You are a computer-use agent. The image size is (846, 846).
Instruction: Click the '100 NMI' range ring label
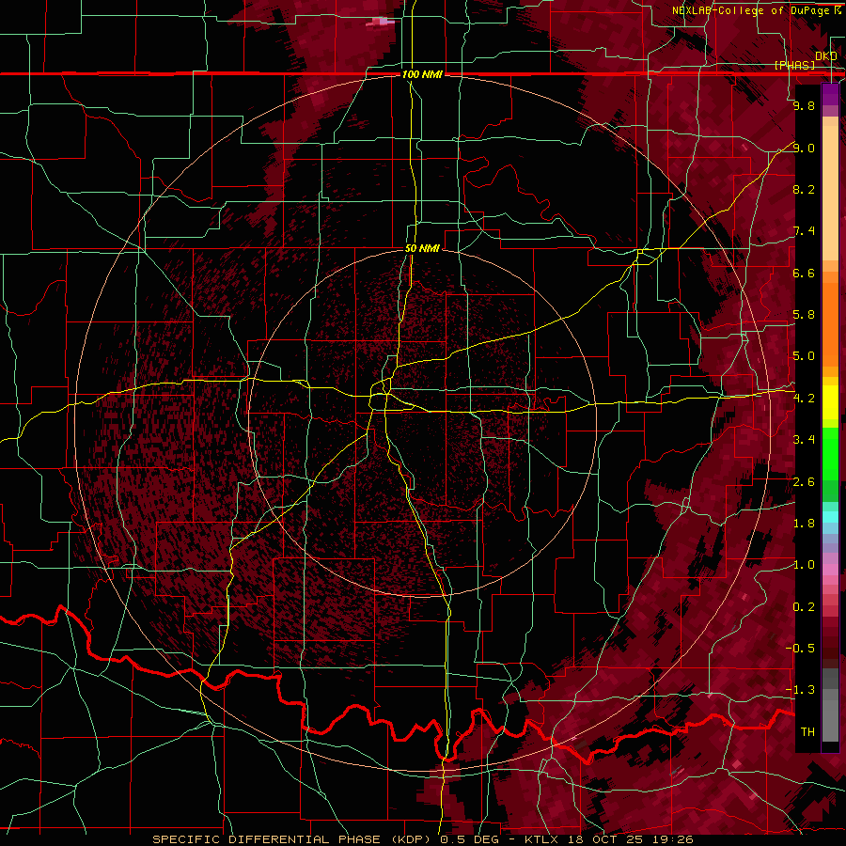[422, 74]
